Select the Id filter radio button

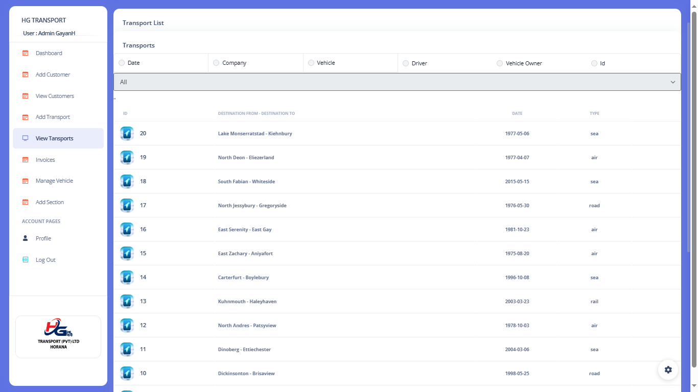point(594,63)
